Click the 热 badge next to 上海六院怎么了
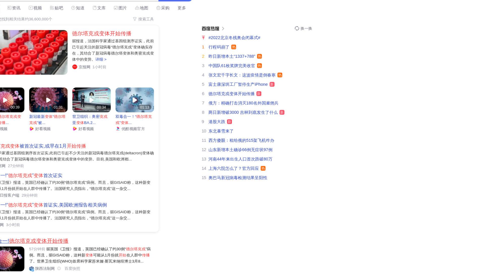 pos(263,168)
